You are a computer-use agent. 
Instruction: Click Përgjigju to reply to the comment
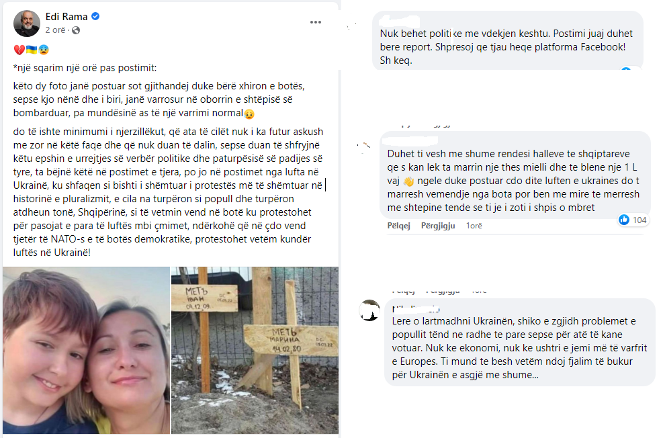click(438, 226)
